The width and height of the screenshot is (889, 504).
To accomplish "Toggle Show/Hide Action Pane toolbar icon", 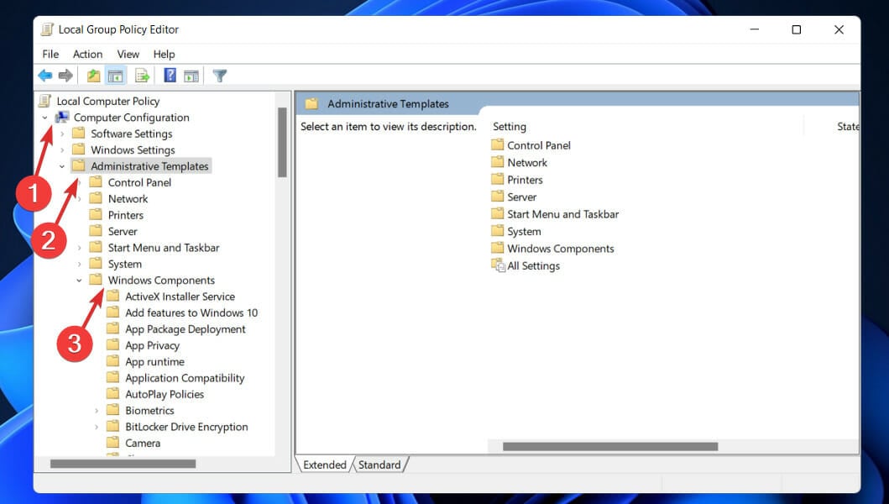I will coord(191,76).
